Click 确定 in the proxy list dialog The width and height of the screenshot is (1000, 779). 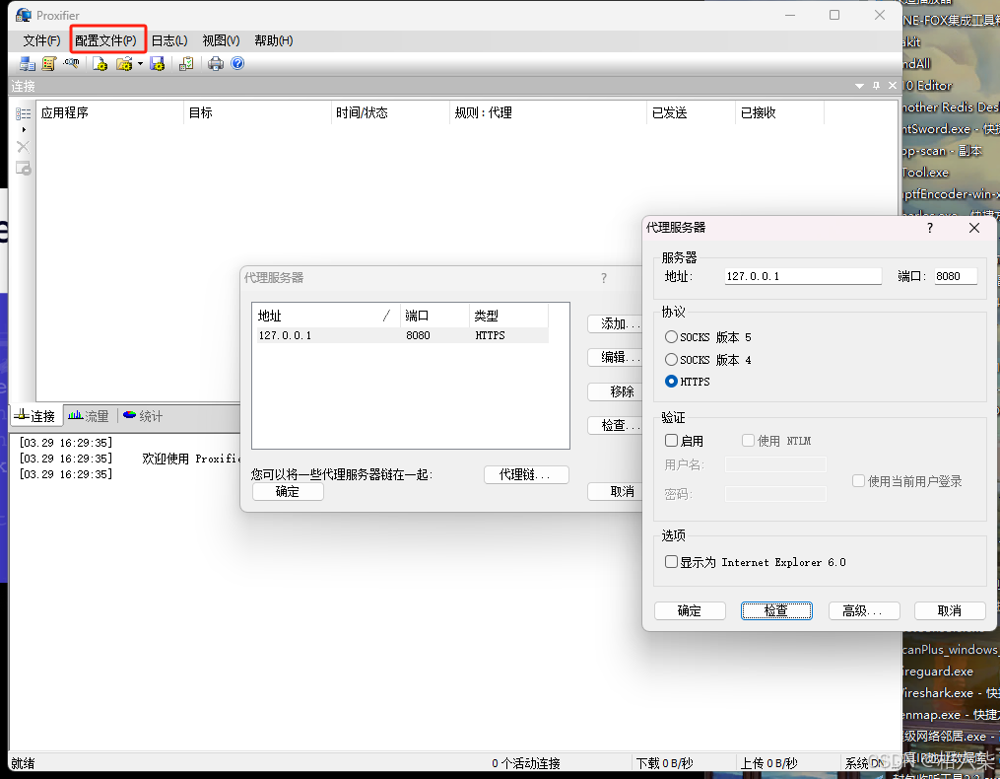pyautogui.click(x=288, y=491)
